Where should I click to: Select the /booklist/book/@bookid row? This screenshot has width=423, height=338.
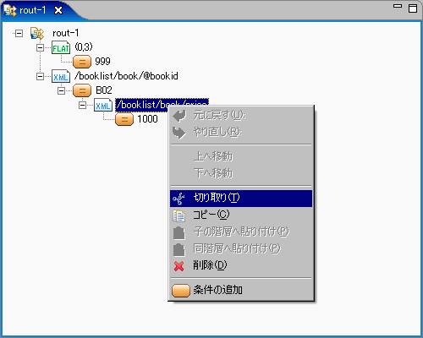(x=126, y=76)
